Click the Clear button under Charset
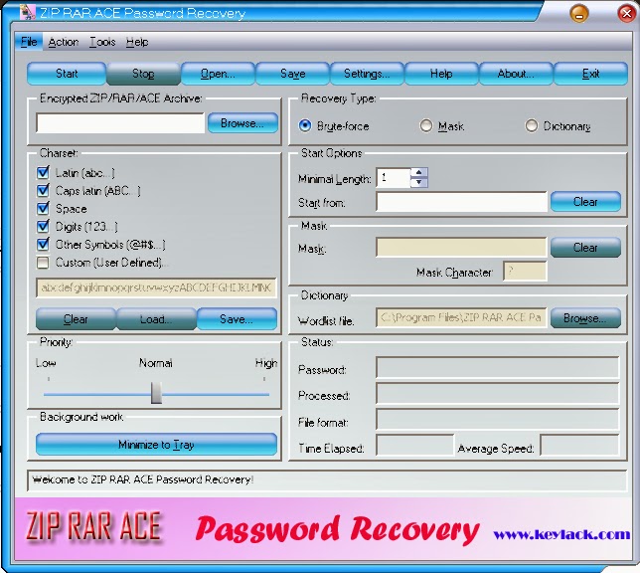Screen dimensions: 640x573 76,318
